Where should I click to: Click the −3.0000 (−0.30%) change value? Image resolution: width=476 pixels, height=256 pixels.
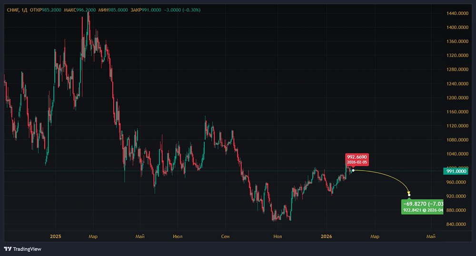[182, 10]
